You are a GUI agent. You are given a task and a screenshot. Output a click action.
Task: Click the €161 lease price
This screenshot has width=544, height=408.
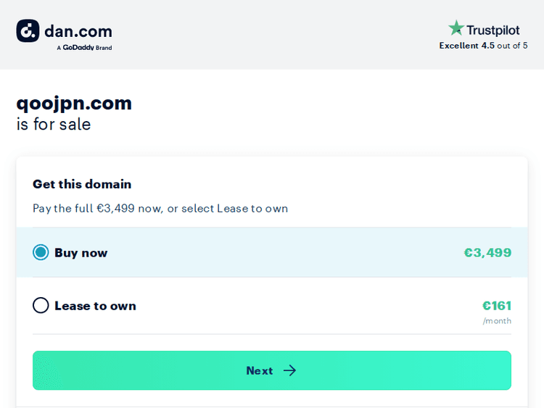coord(497,306)
